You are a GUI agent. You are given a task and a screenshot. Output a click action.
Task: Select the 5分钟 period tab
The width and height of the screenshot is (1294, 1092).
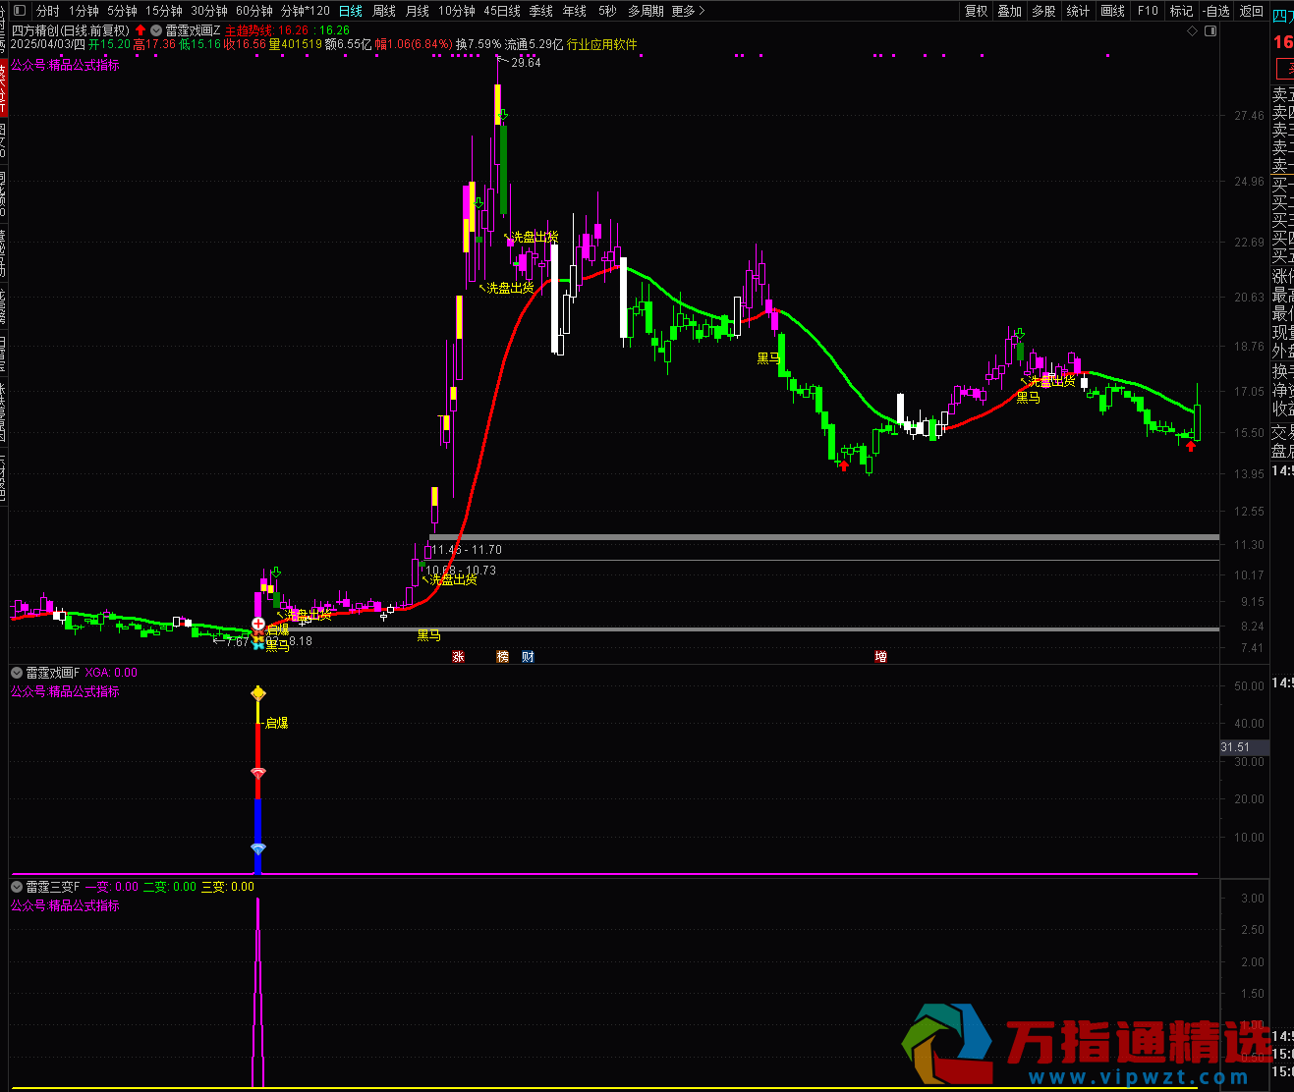[x=122, y=11]
